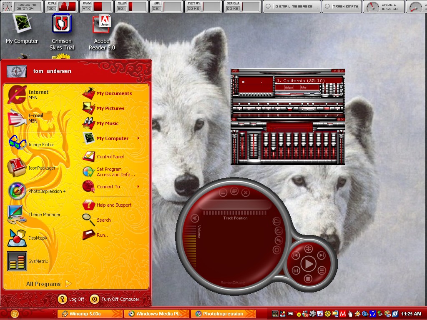Click the open-folder icon in the round player

pos(277,221)
